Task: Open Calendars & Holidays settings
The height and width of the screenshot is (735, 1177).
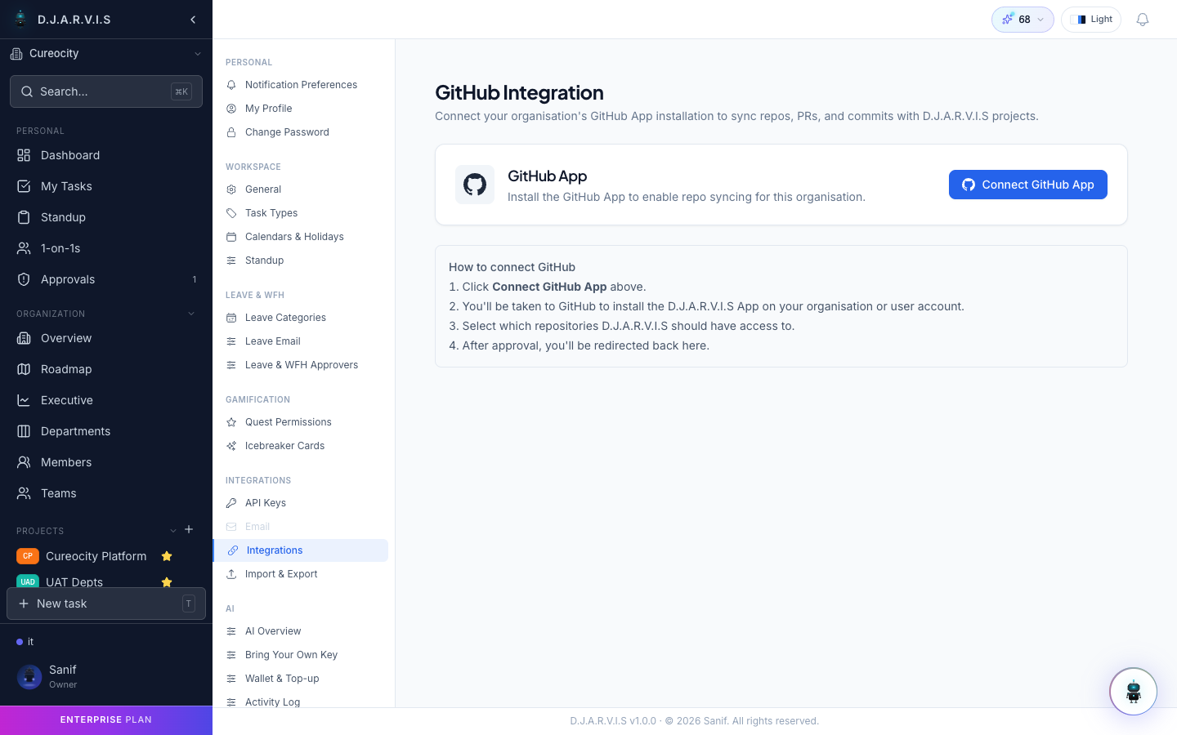Action: pyautogui.click(x=301, y=237)
